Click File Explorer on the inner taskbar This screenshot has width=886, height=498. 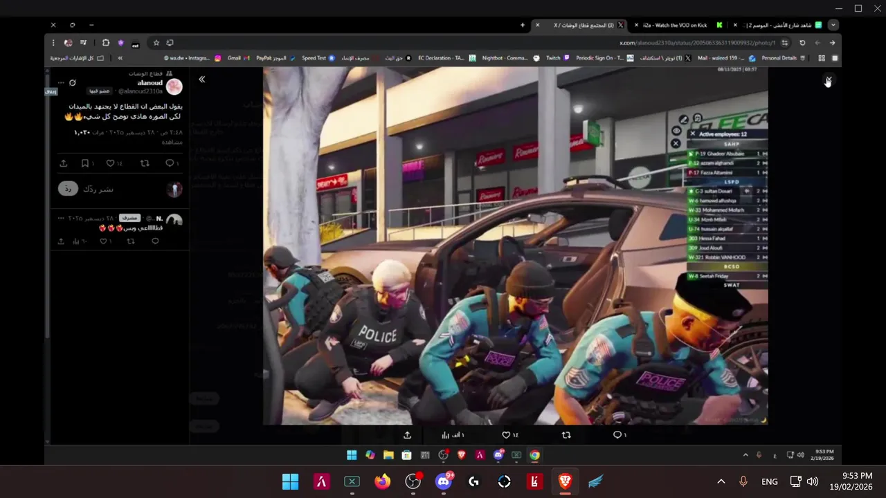coord(388,455)
